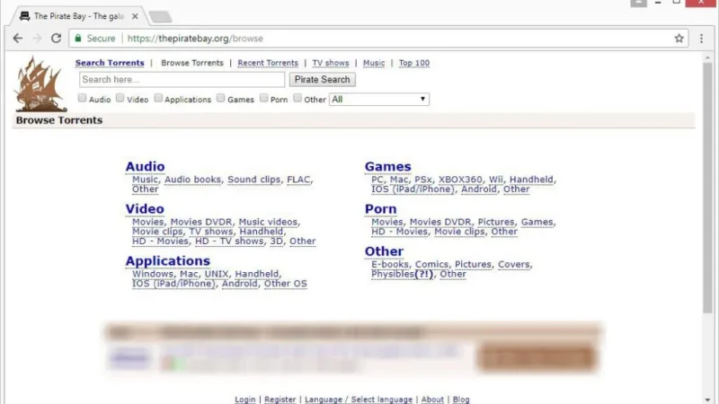This screenshot has height=404, width=719.
Task: Open the Chrome three-dot menu
Action: point(701,39)
